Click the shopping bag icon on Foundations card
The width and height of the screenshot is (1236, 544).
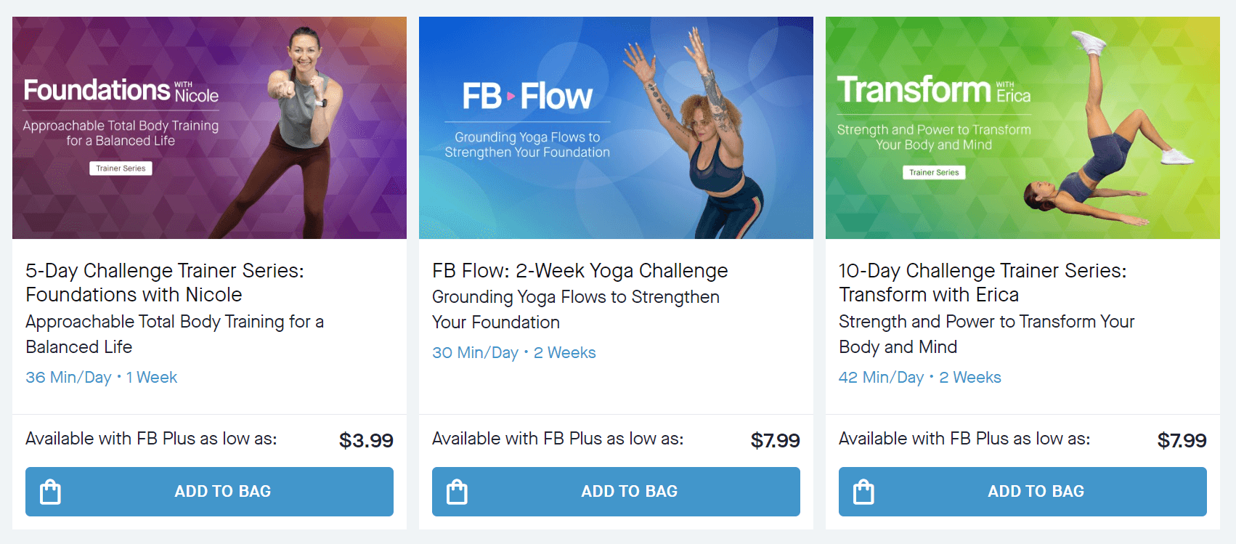pyautogui.click(x=50, y=491)
